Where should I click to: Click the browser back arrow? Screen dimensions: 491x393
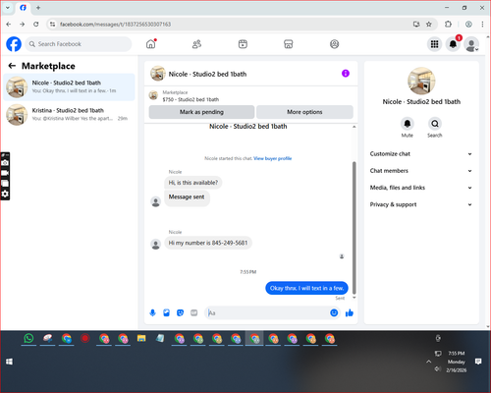[x=9, y=25]
